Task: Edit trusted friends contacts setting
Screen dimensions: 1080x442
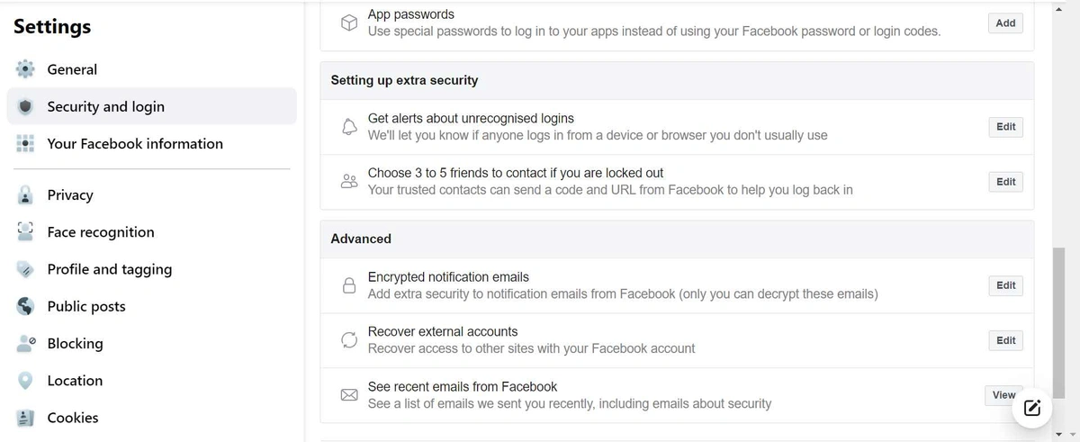Action: (1005, 182)
